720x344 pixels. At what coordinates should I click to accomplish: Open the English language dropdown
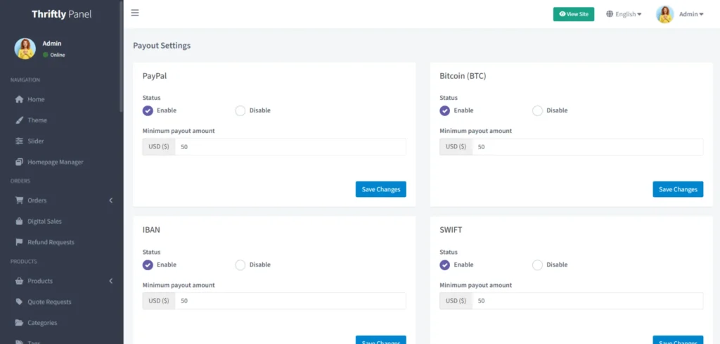coord(624,14)
